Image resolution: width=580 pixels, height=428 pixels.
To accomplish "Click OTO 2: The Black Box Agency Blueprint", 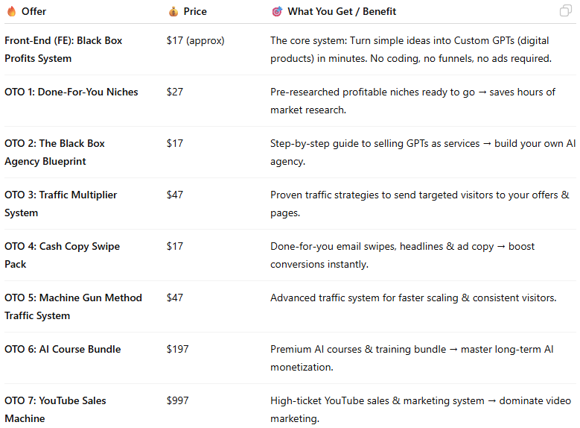I will coord(54,152).
